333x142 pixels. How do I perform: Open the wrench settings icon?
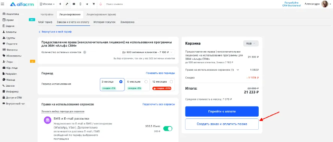67,4
